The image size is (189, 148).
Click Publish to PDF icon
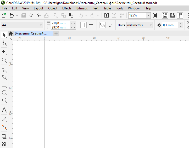[122, 15]
